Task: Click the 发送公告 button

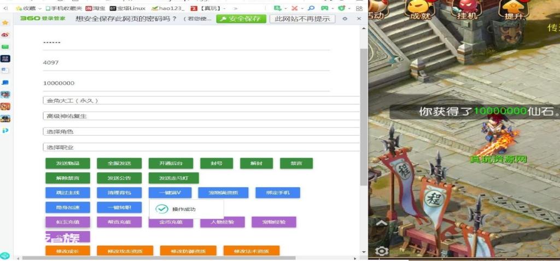Action: tap(119, 178)
